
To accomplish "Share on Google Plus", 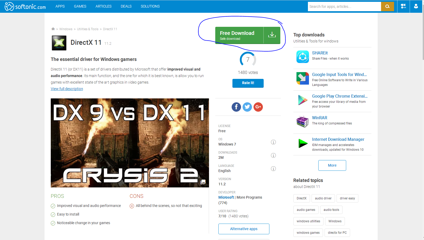I will tap(258, 107).
